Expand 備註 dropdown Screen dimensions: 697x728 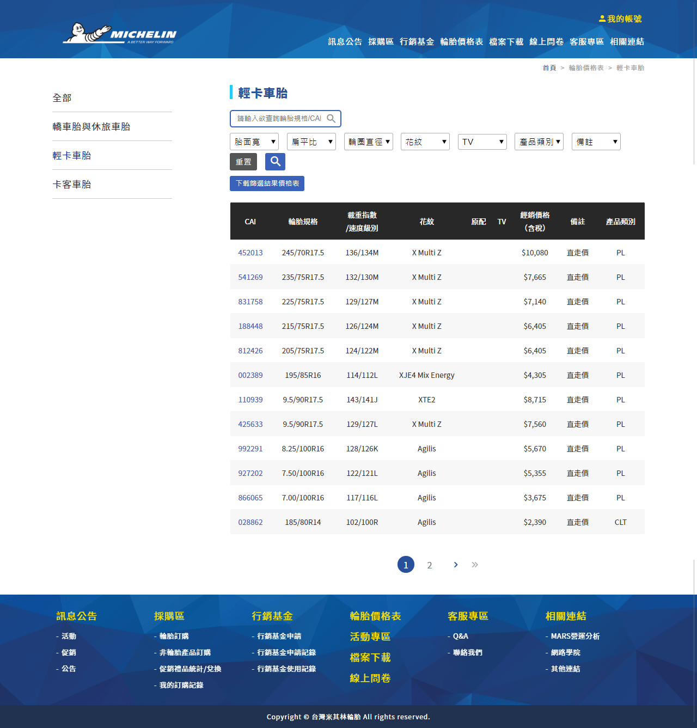pyautogui.click(x=596, y=142)
